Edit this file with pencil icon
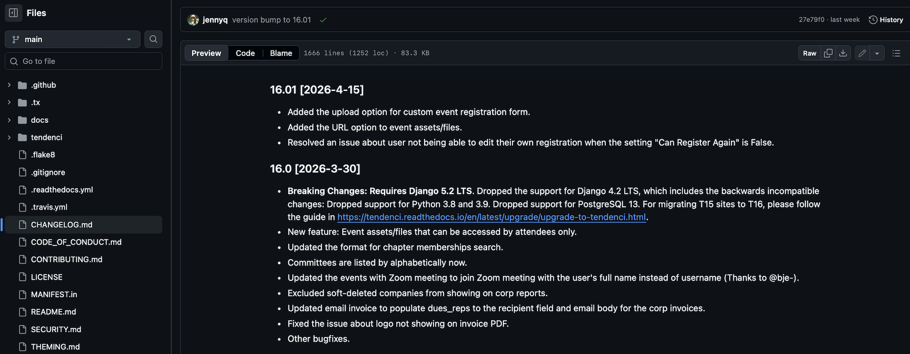 pyautogui.click(x=862, y=53)
